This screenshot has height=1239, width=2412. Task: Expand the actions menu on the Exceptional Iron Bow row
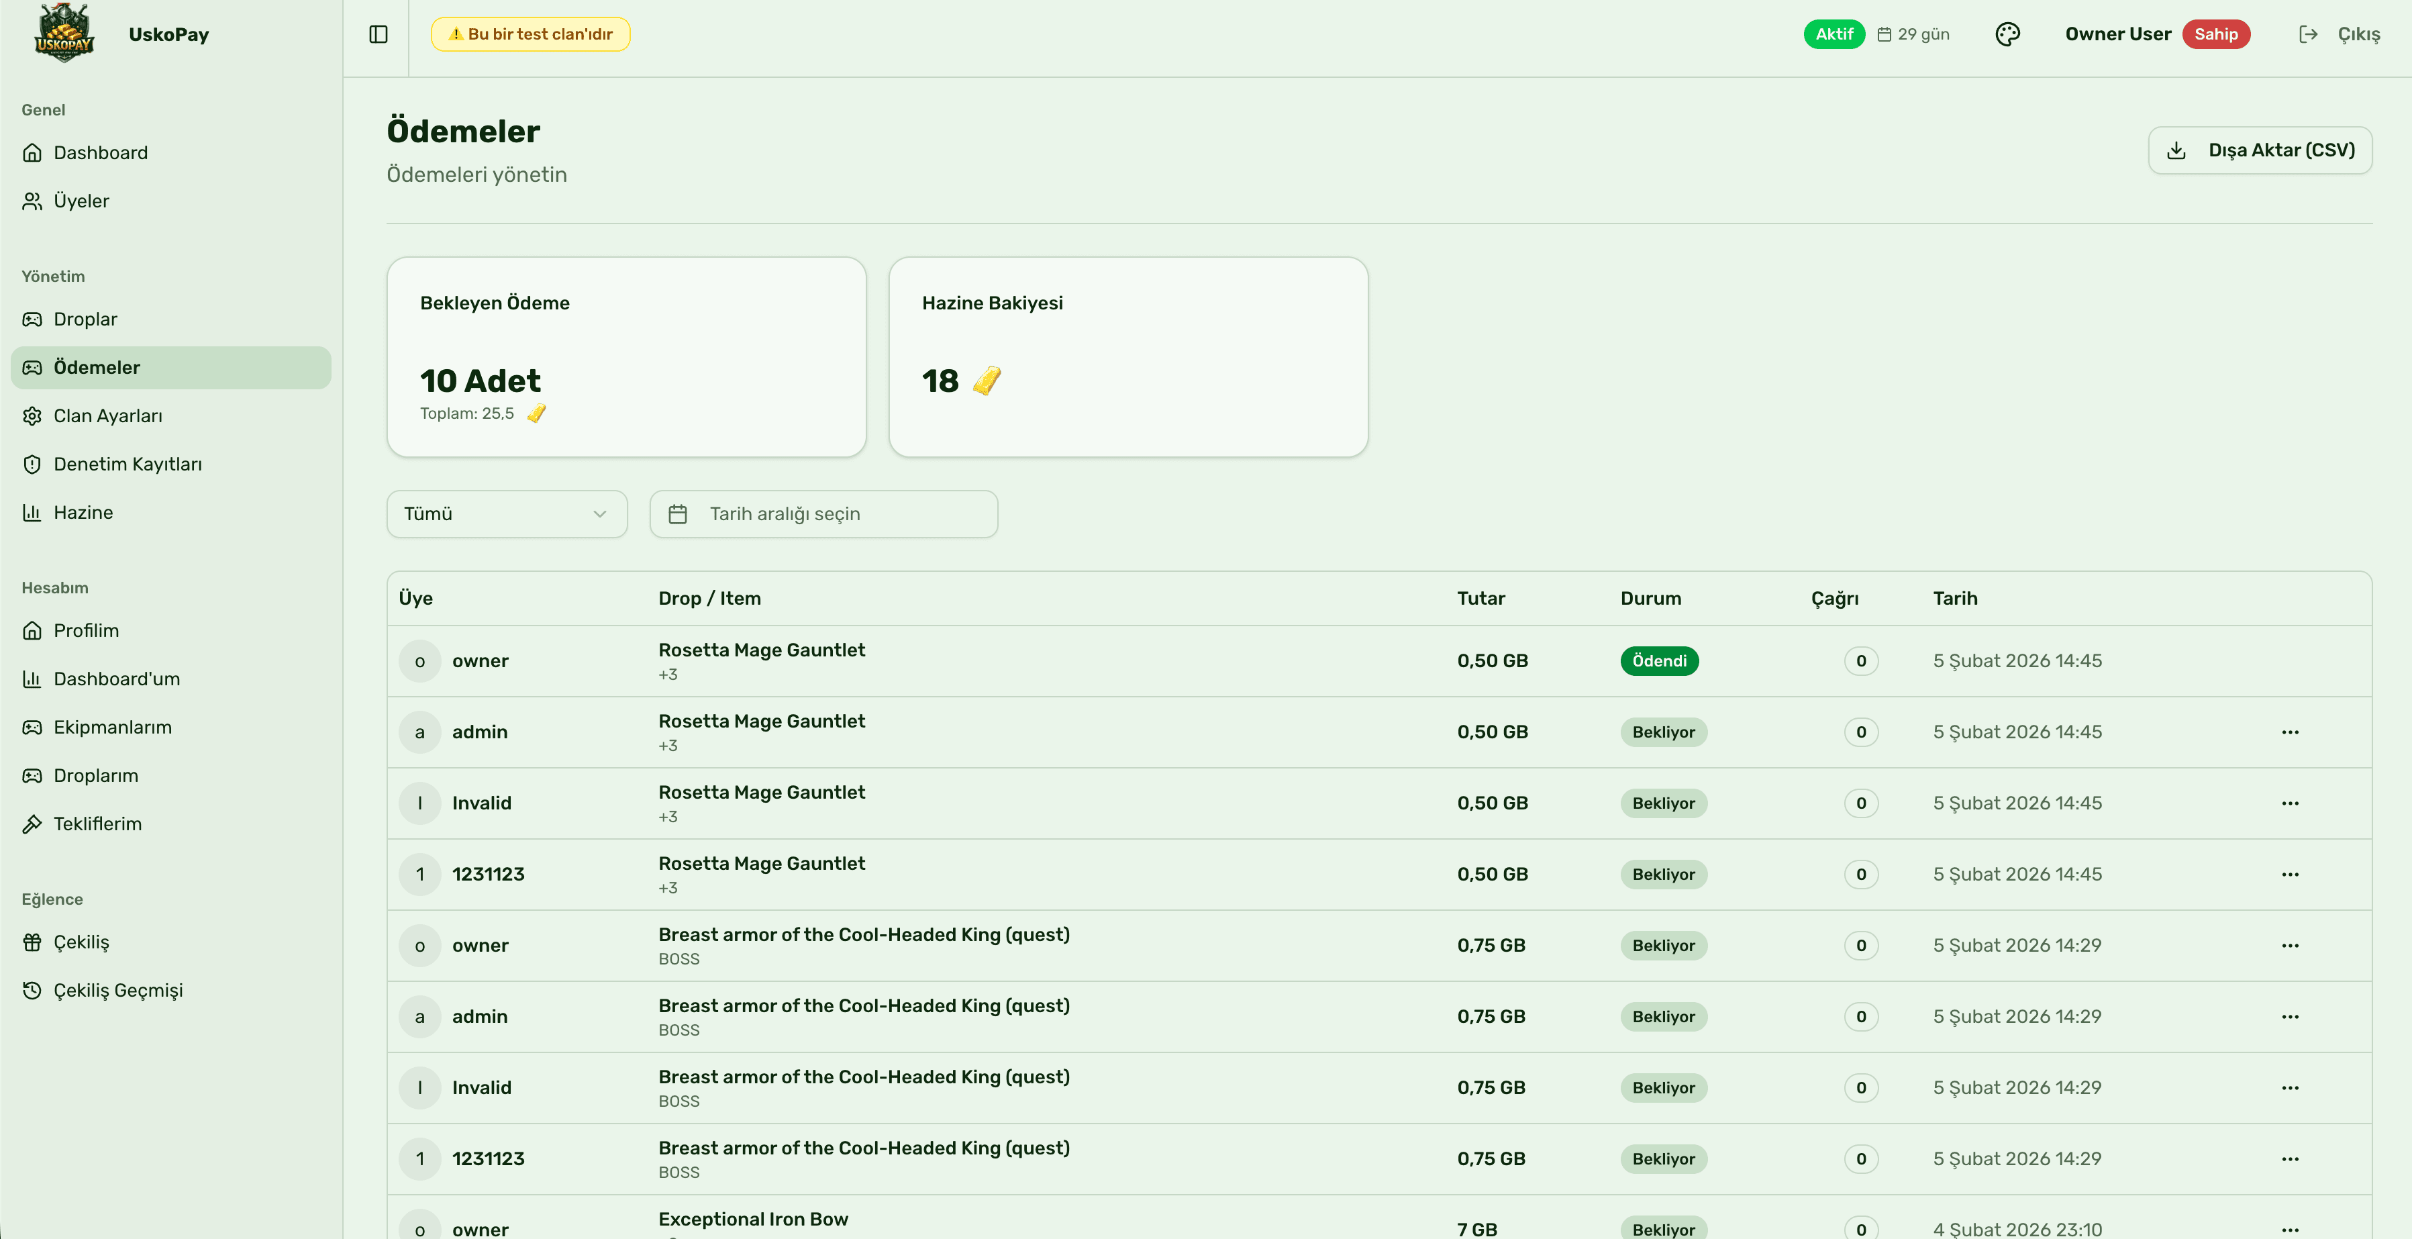(x=2291, y=1230)
